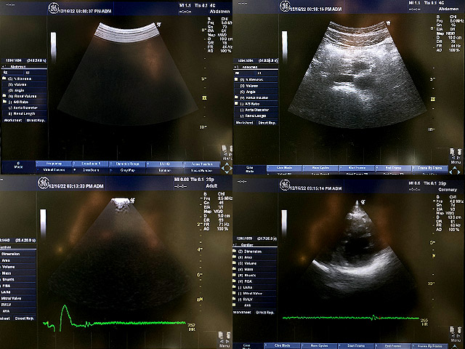Open Direct Rep. in top-left abdomen screen

[36, 120]
